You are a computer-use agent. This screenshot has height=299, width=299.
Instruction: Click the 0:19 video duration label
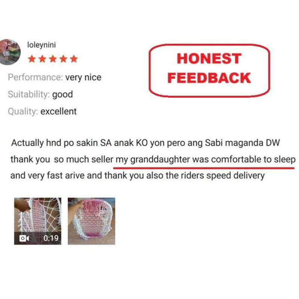(51, 238)
